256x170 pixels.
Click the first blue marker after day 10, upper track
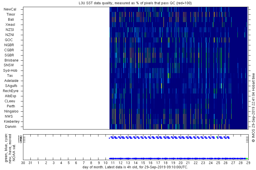pyautogui.click(x=110, y=138)
